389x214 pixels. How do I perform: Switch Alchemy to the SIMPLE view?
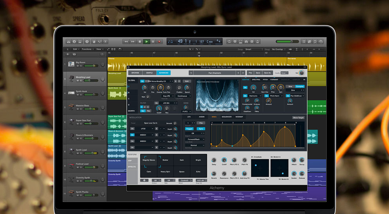pyautogui.click(x=149, y=73)
